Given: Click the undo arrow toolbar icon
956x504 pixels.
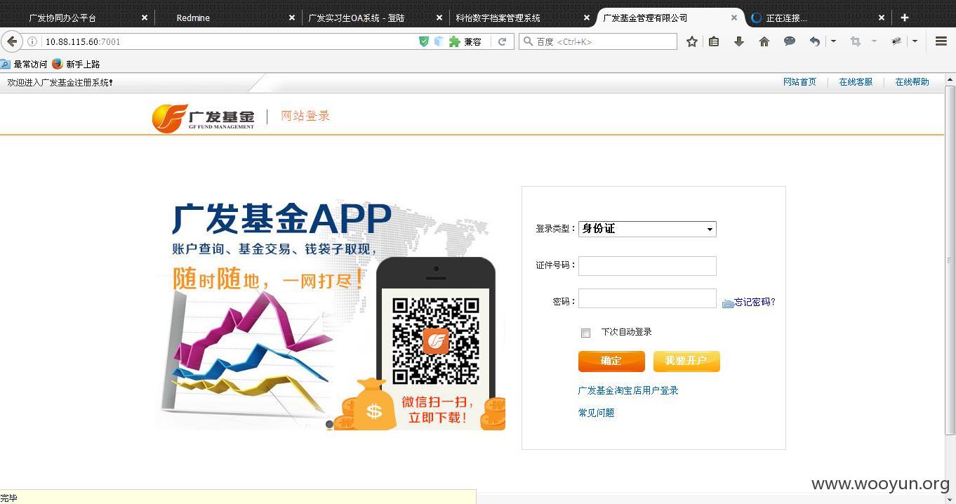Looking at the screenshot, I should [x=814, y=41].
